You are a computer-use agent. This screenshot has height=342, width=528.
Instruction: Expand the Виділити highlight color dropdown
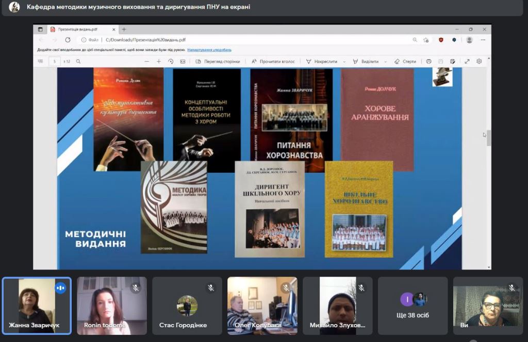385,61
